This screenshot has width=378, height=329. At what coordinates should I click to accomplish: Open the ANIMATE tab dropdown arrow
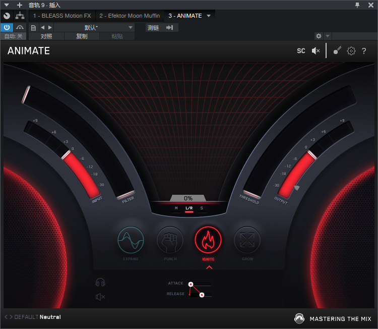[209, 16]
